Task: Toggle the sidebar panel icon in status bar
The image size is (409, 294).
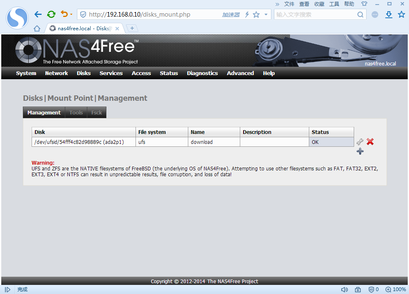Action: click(x=7, y=289)
